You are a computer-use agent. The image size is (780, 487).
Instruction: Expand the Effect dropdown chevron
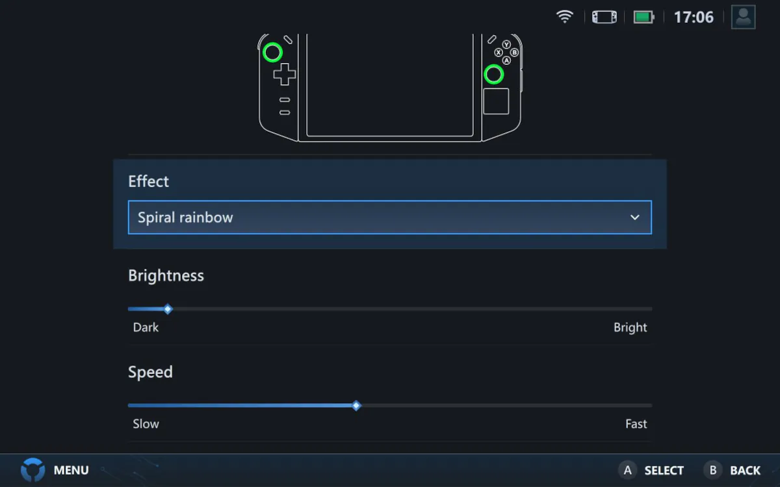coord(635,218)
